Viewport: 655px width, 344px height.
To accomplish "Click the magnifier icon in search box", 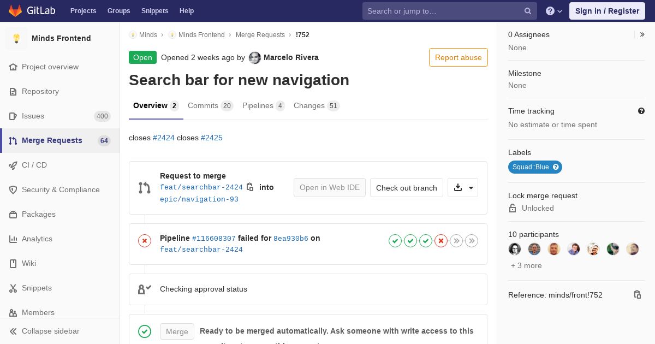I will pyautogui.click(x=528, y=11).
